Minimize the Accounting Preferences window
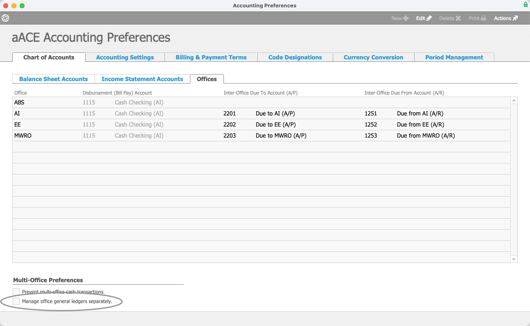 tap(14, 6)
